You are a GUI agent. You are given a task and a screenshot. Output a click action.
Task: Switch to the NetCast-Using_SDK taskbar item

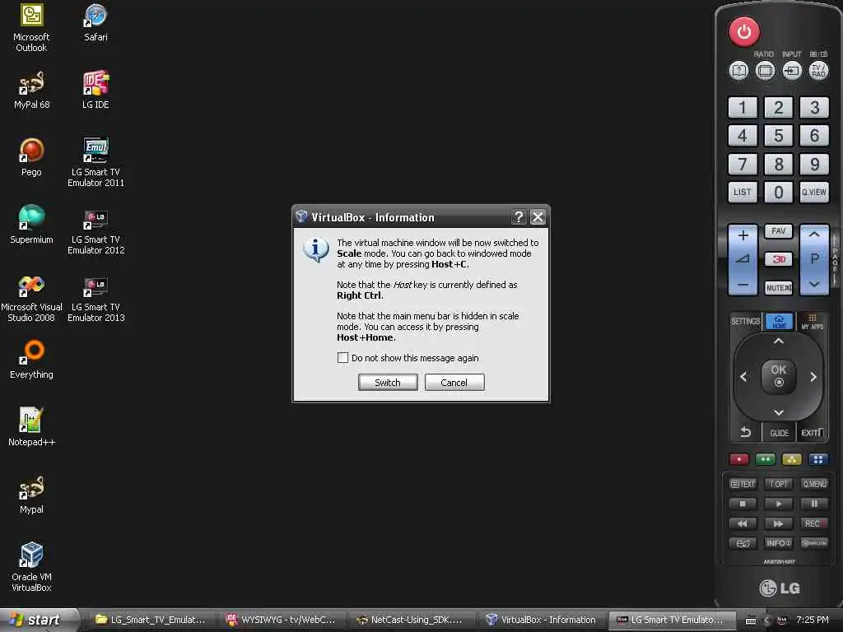(412, 620)
